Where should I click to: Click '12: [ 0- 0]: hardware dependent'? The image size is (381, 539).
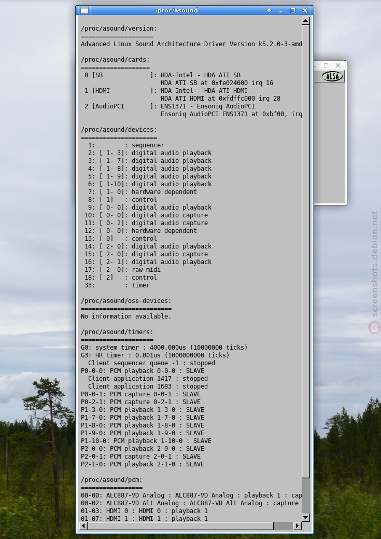(x=140, y=231)
